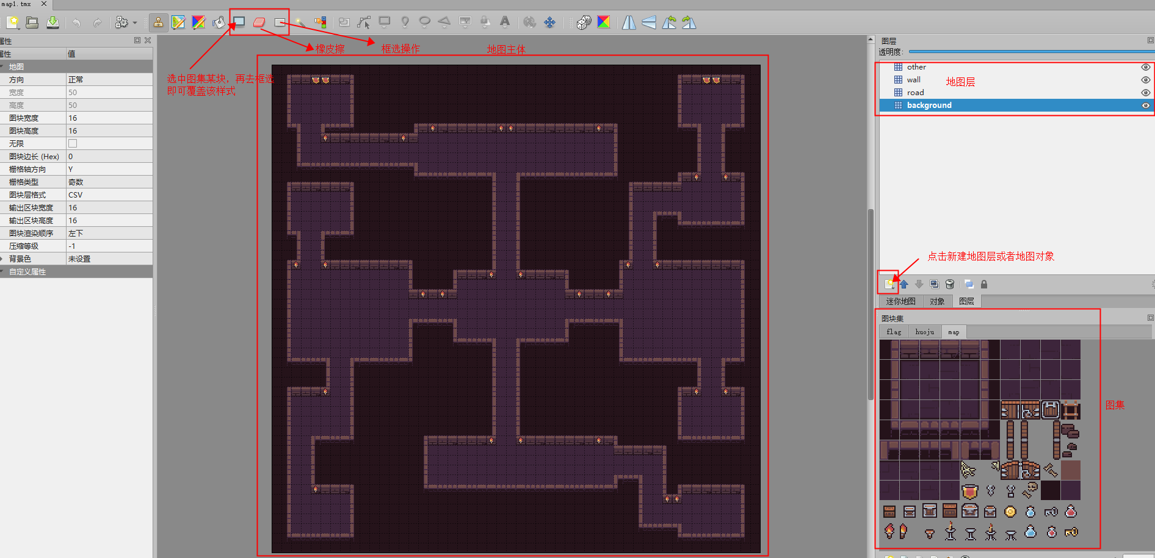Enable Random Mode with the dice icon
1155x558 pixels.
coord(584,22)
